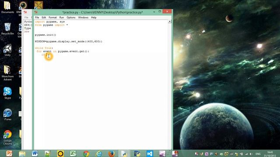Open Internet Explorer from the taskbar
280x157 pixels.
point(98,154)
